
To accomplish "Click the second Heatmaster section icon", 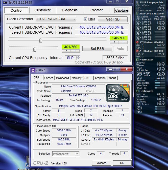I will pyautogui.click(x=137, y=91).
